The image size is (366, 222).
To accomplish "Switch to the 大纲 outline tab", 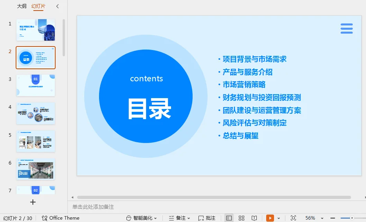I will tap(22, 6).
